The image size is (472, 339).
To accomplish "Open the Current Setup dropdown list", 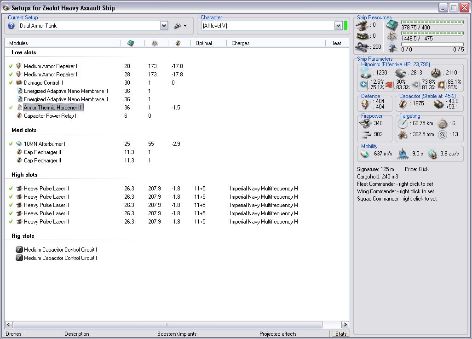I will 164,26.
